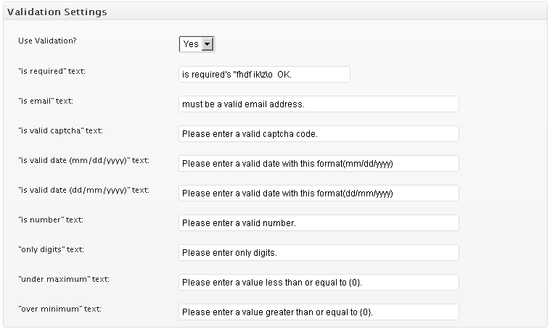Focus the "is required" text field
Viewport: 550px width, 329px height.
264,75
